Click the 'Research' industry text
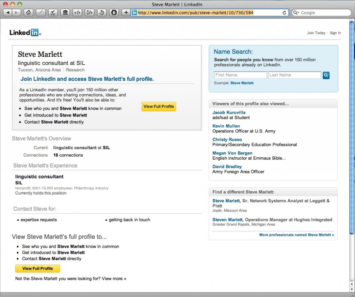 (75, 70)
